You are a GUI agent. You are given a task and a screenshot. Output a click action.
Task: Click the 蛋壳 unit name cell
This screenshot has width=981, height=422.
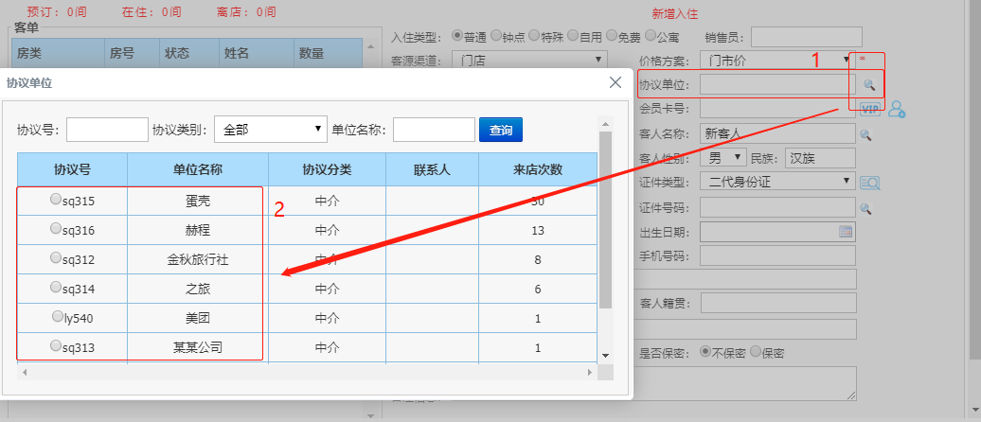(x=198, y=201)
